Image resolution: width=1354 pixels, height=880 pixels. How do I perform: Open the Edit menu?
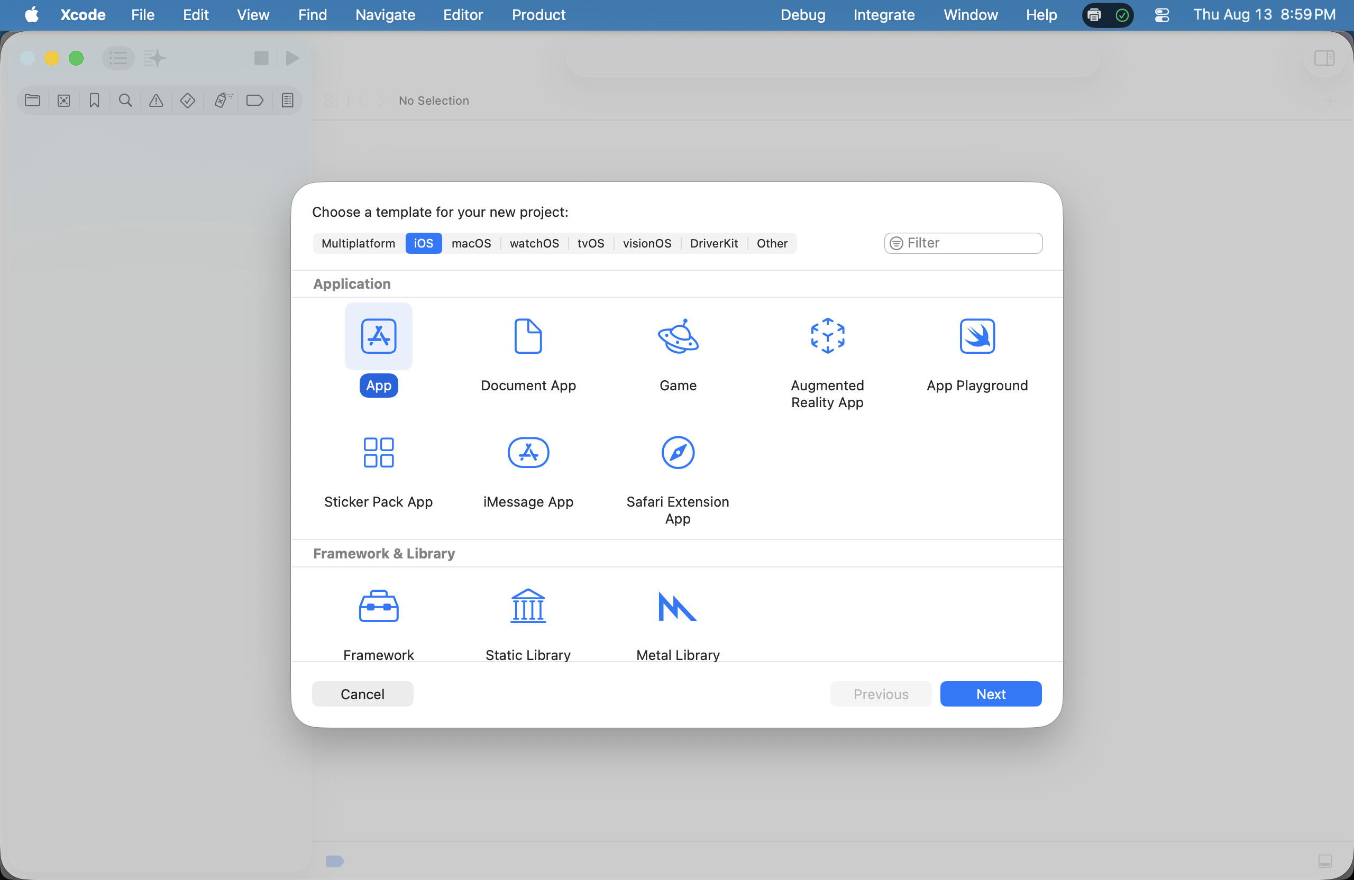196,15
